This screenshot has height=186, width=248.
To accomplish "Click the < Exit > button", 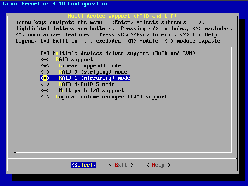I will [121, 165].
